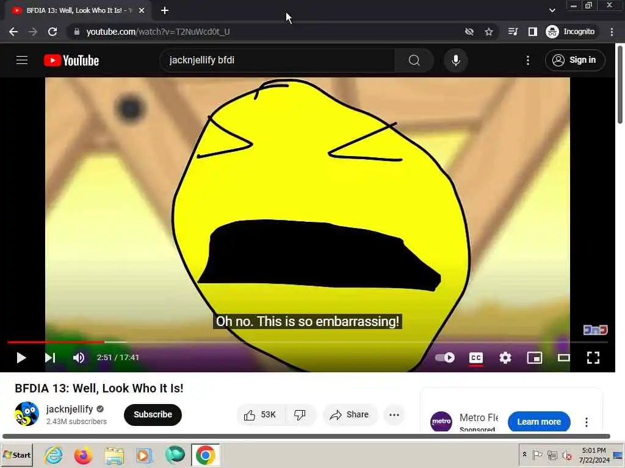Open video settings gear
625x468 pixels.
[x=505, y=358]
